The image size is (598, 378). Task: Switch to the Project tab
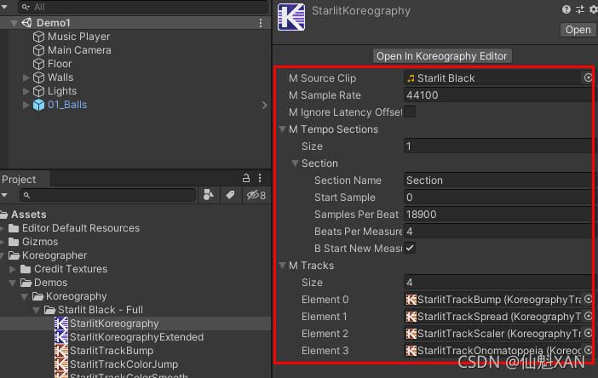19,179
